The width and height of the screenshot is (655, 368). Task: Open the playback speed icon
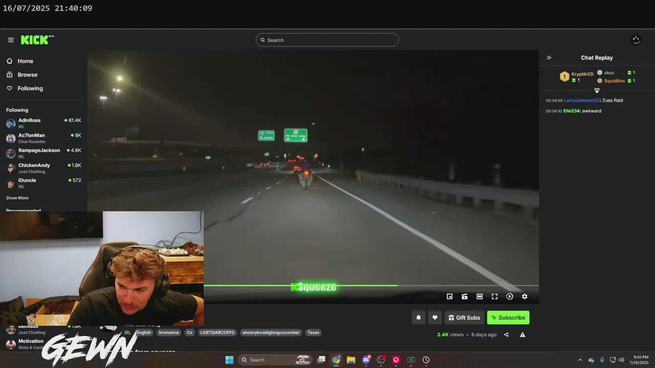coord(510,296)
